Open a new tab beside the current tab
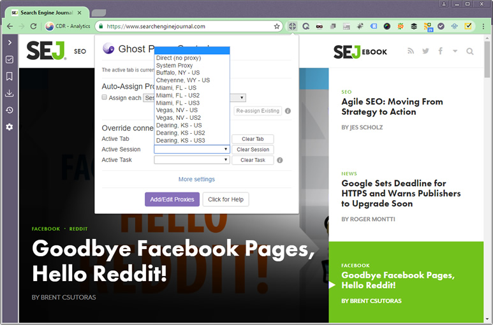 tap(99, 13)
